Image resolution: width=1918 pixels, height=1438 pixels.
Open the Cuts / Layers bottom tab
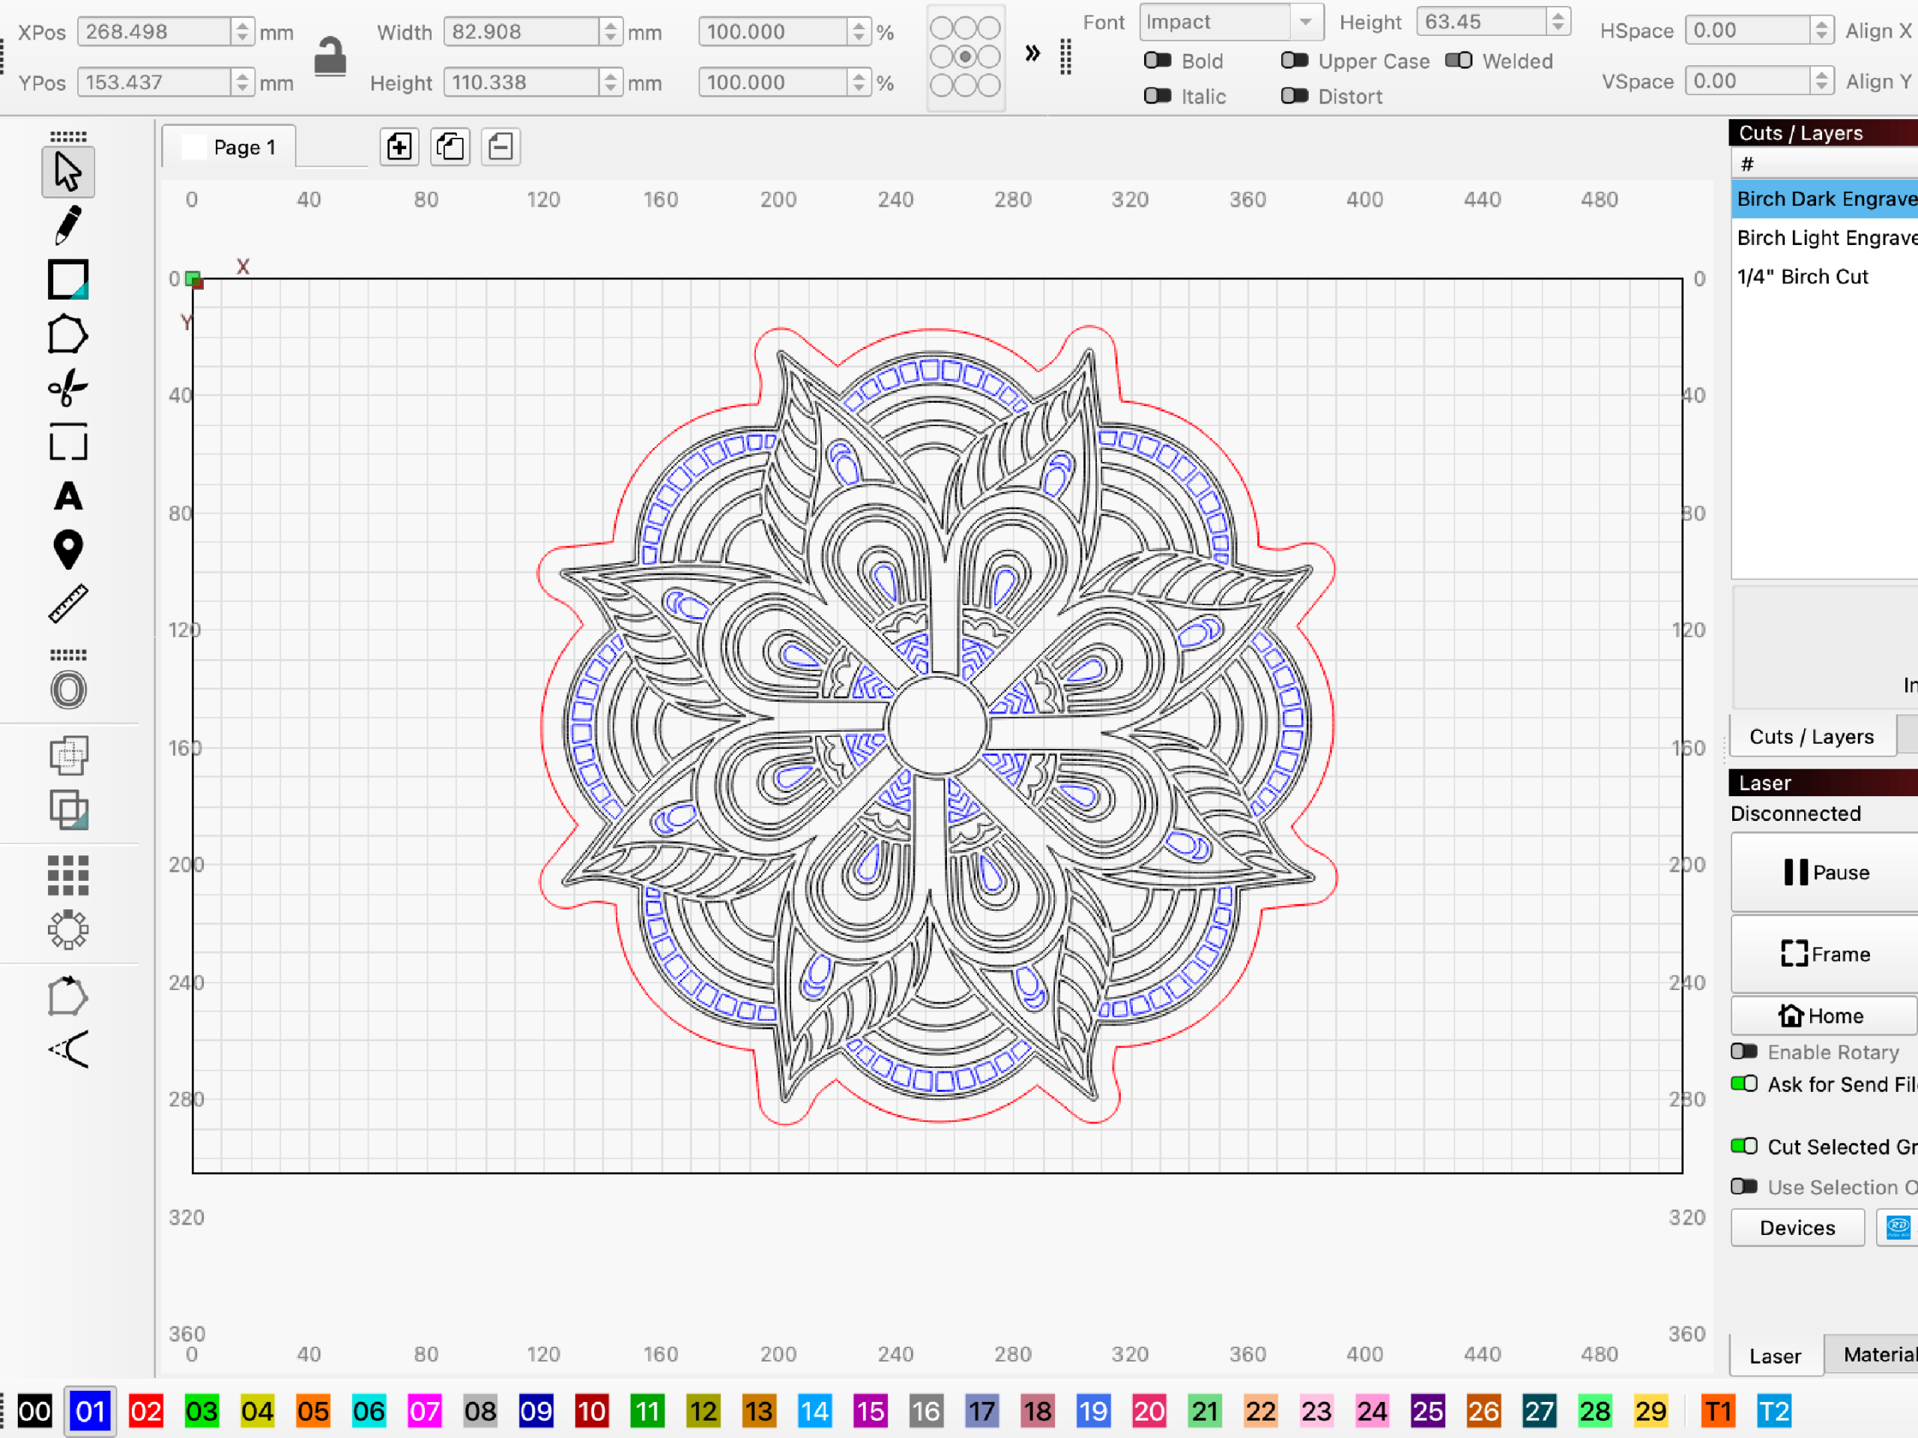tap(1812, 737)
